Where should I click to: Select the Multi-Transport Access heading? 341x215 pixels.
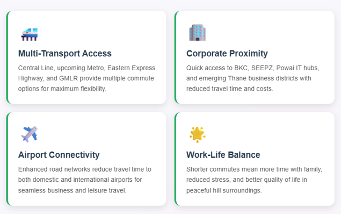(x=65, y=54)
